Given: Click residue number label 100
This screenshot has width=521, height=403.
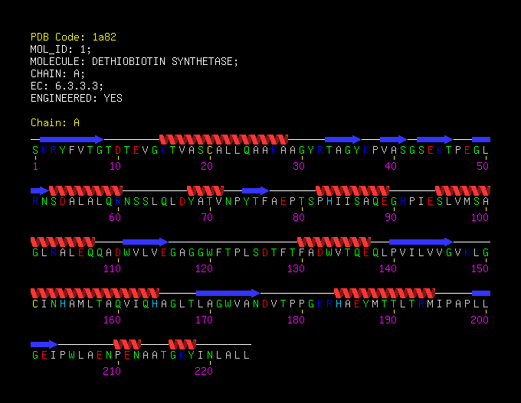Looking at the screenshot, I should point(480,217).
